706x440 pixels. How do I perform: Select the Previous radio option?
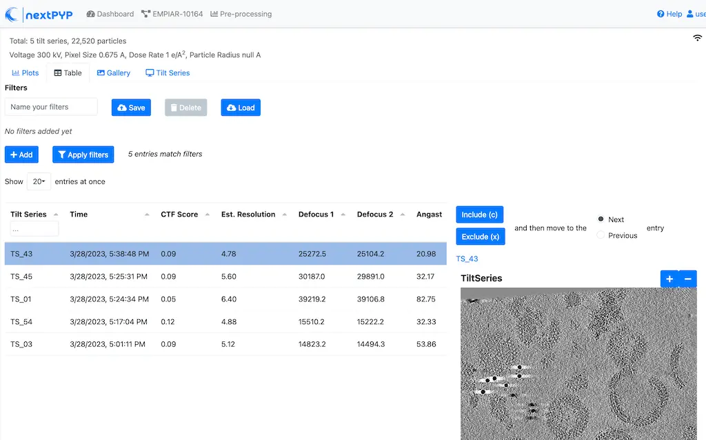click(601, 235)
